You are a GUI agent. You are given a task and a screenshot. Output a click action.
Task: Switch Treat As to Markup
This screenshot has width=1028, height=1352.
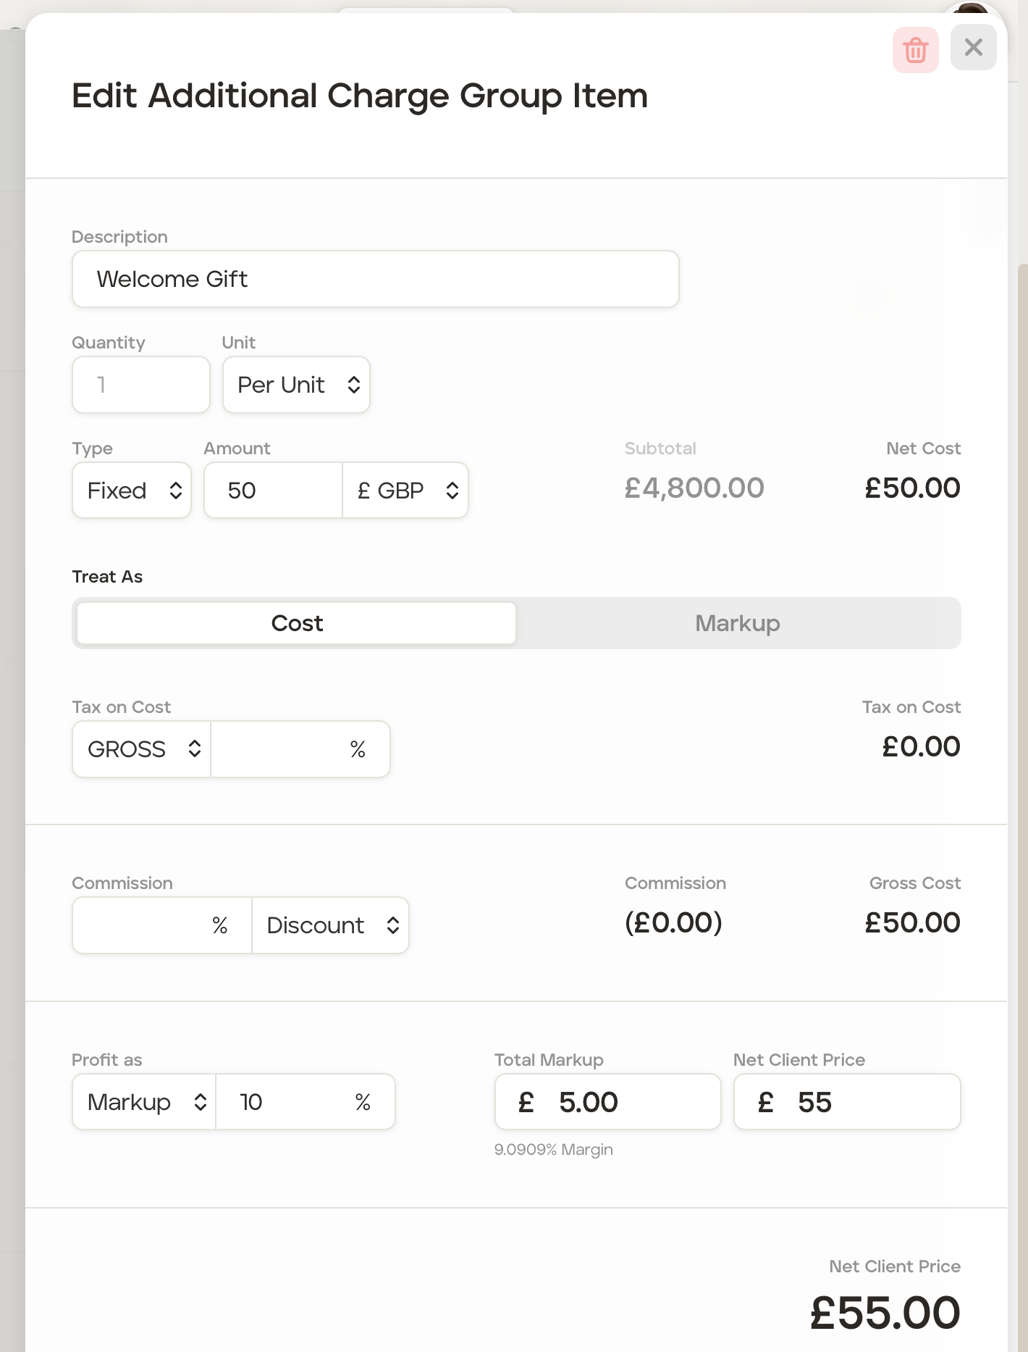(x=737, y=623)
